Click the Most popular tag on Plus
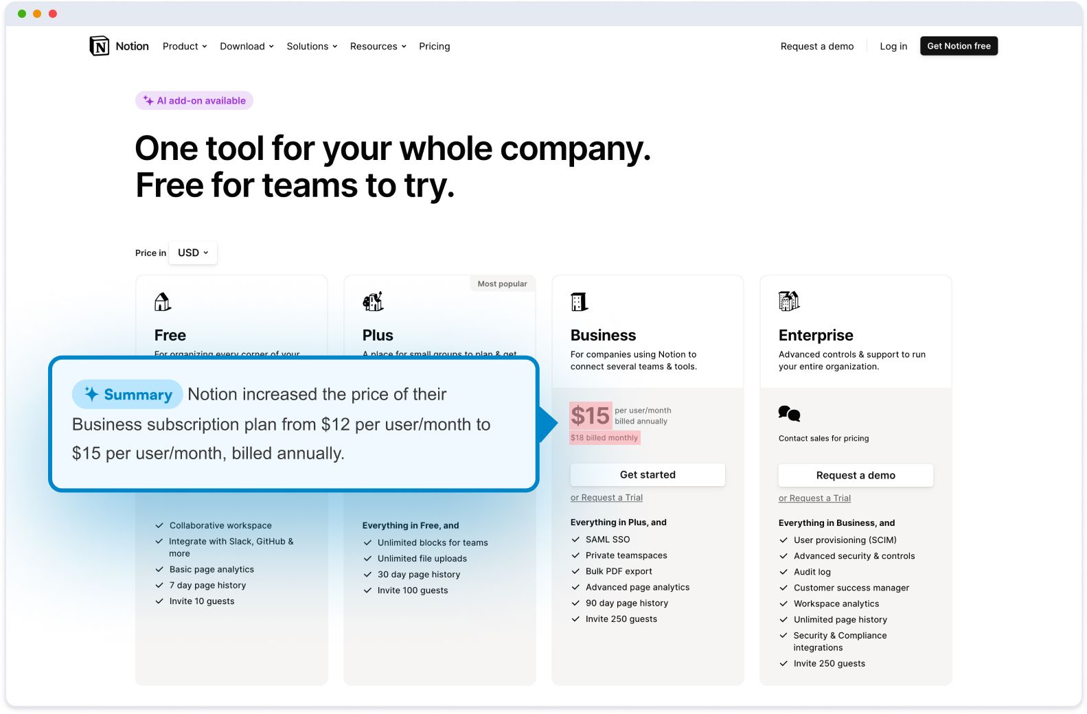The height and width of the screenshot is (714, 1087). coord(502,284)
